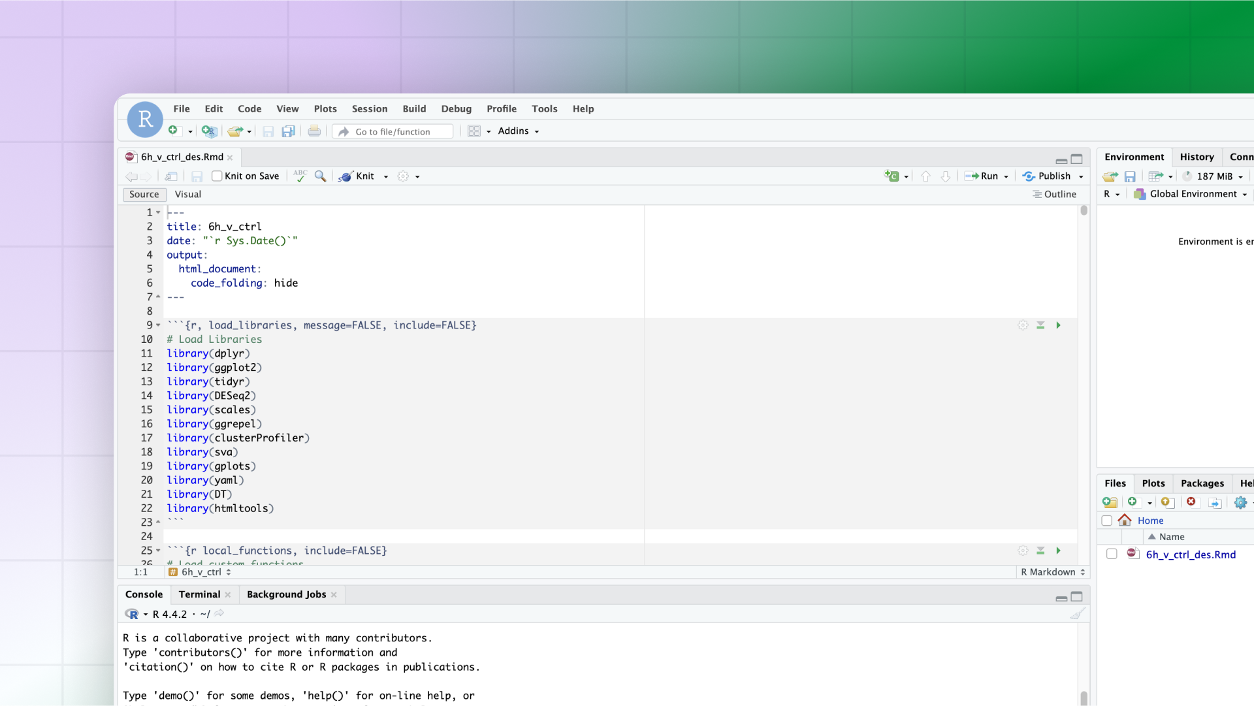Click the Open File folder icon

tap(234, 131)
